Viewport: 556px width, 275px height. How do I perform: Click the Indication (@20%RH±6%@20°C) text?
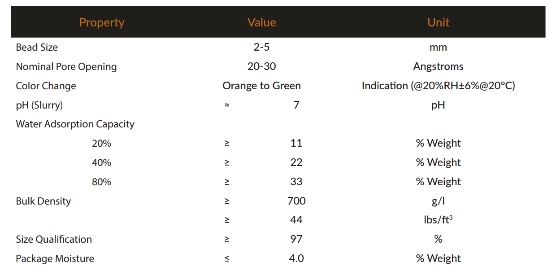[x=438, y=86]
